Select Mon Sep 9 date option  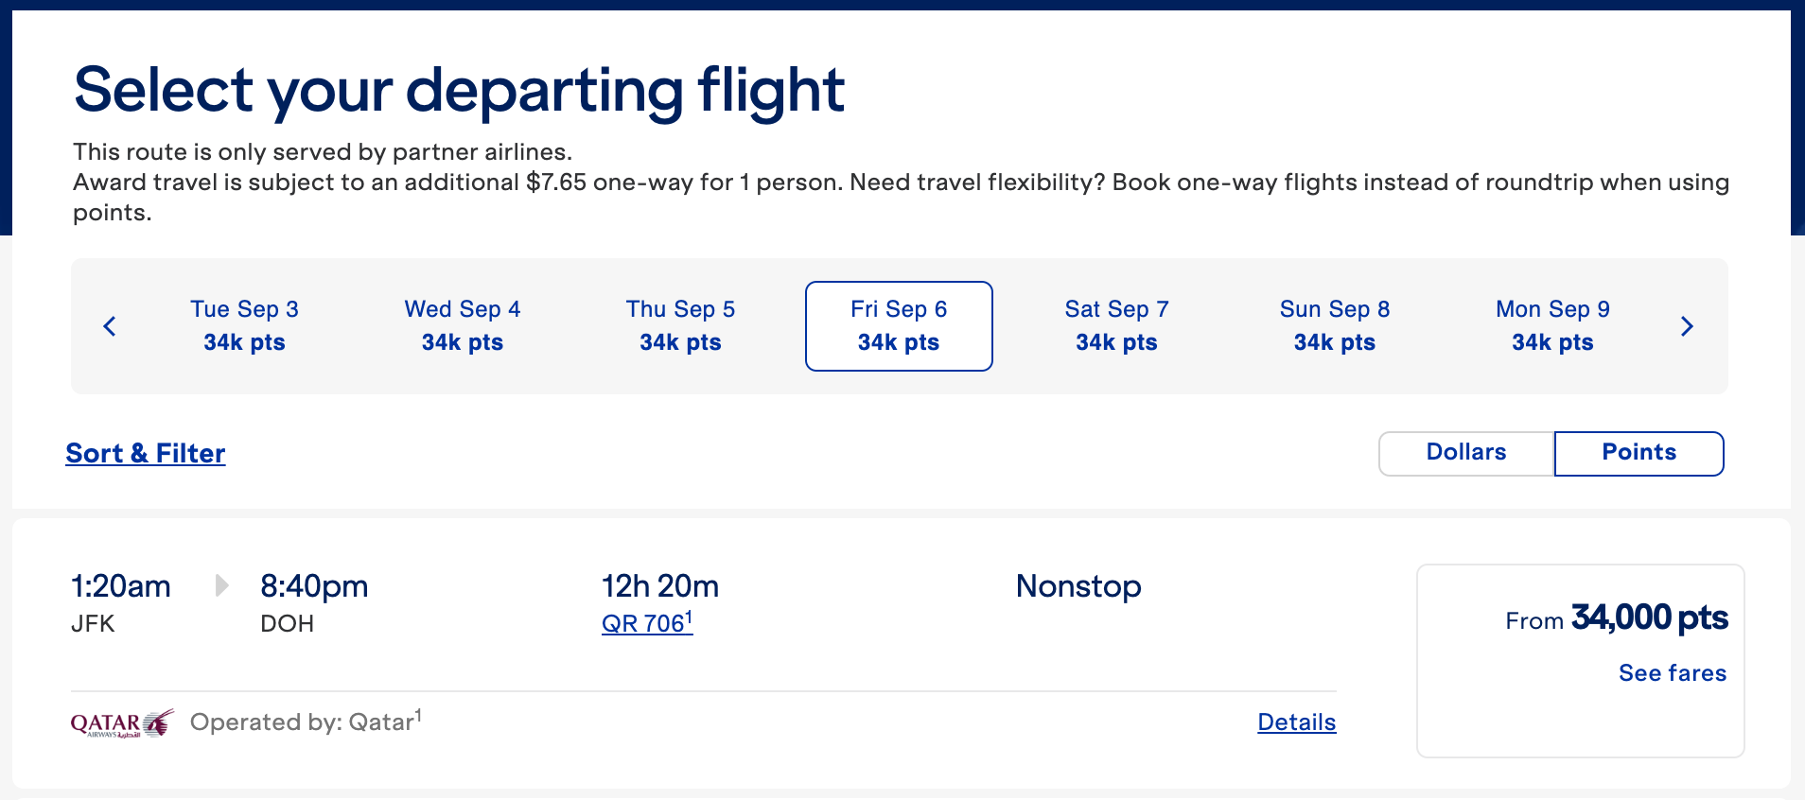point(1551,325)
